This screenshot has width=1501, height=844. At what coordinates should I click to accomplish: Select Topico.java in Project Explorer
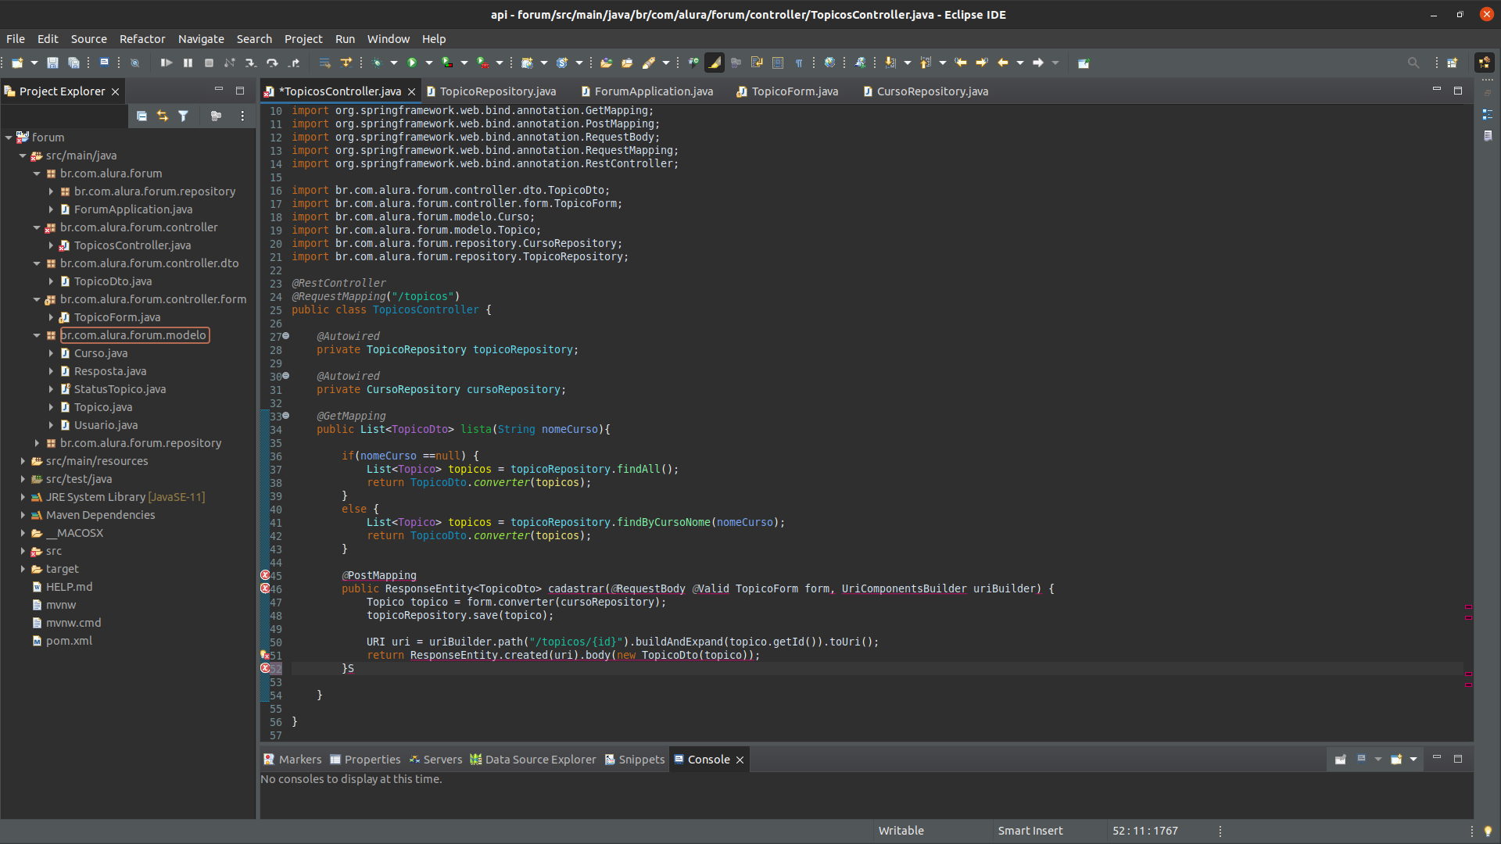pos(103,407)
